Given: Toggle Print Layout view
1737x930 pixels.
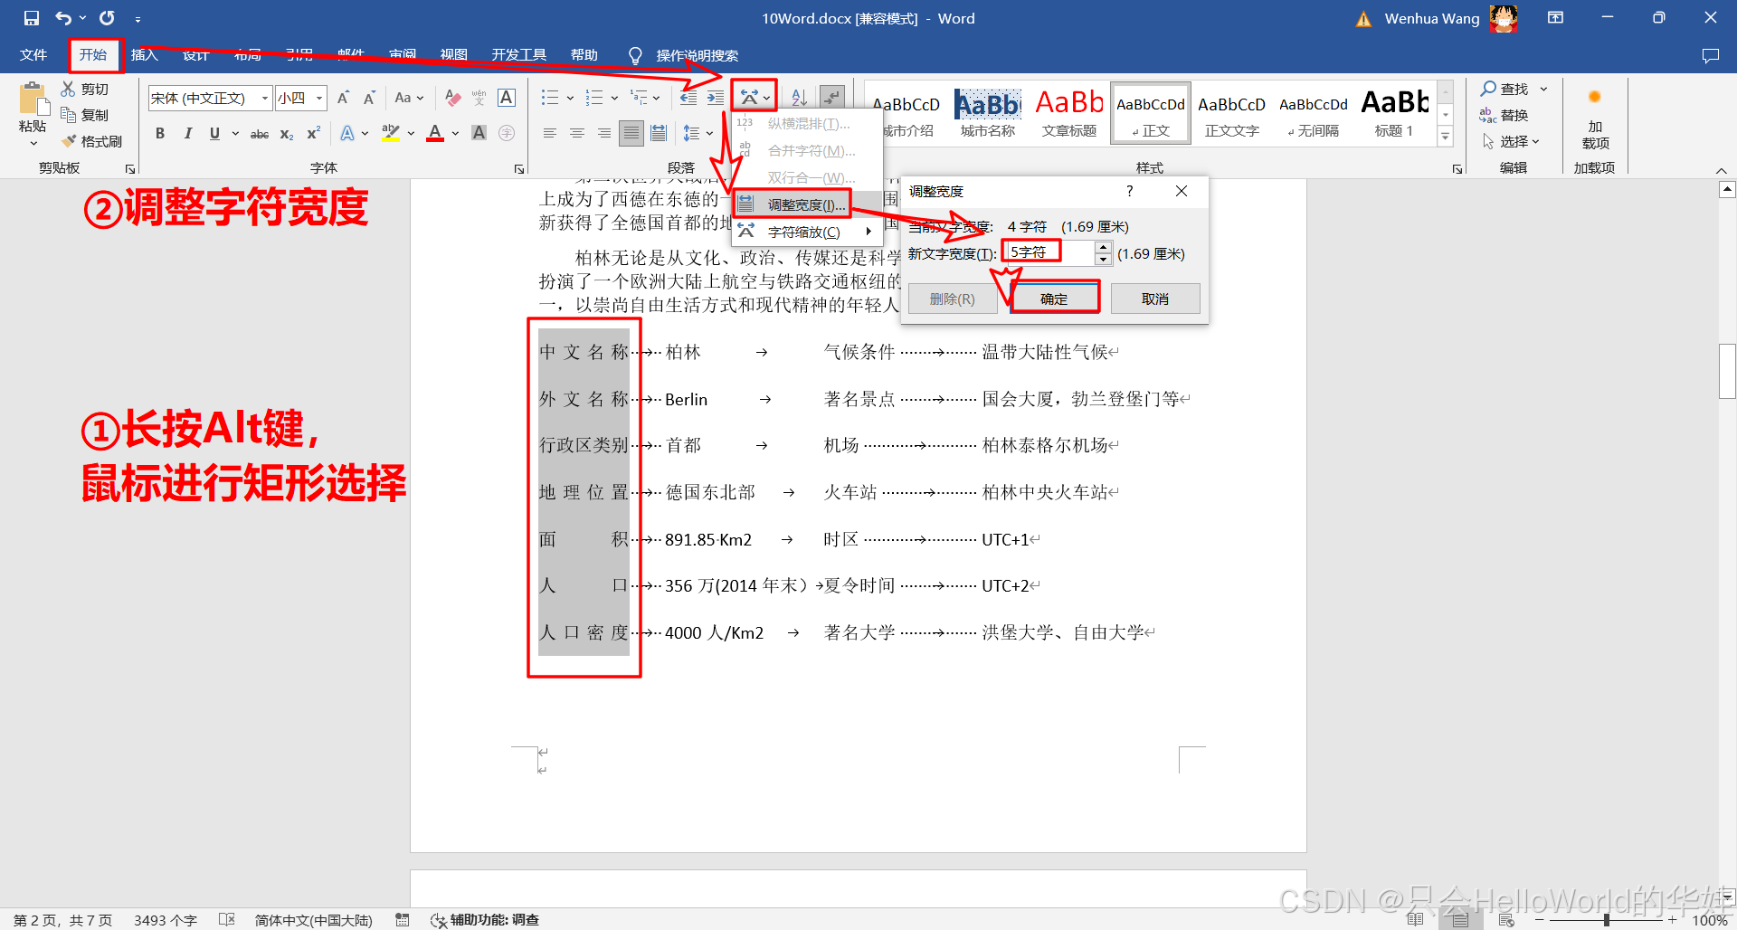Looking at the screenshot, I should pyautogui.click(x=1461, y=919).
